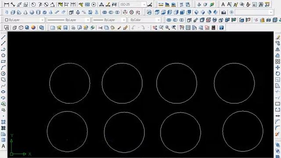Select the Box solid tool

click(13, 12)
